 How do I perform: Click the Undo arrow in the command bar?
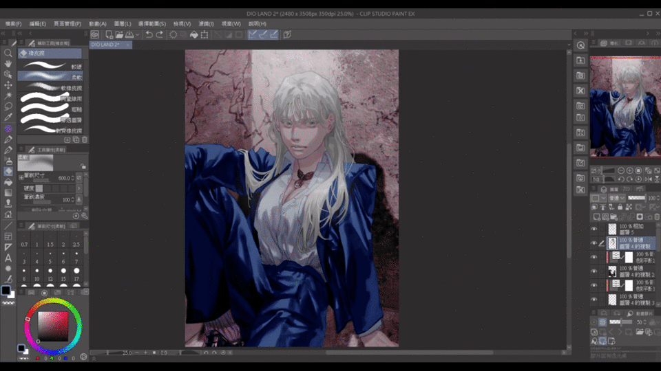click(149, 34)
